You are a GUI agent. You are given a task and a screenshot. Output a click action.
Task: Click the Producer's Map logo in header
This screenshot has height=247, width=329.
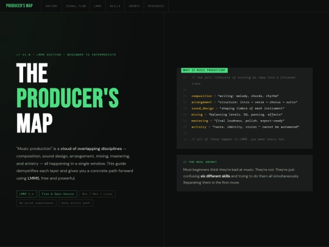point(19,5)
